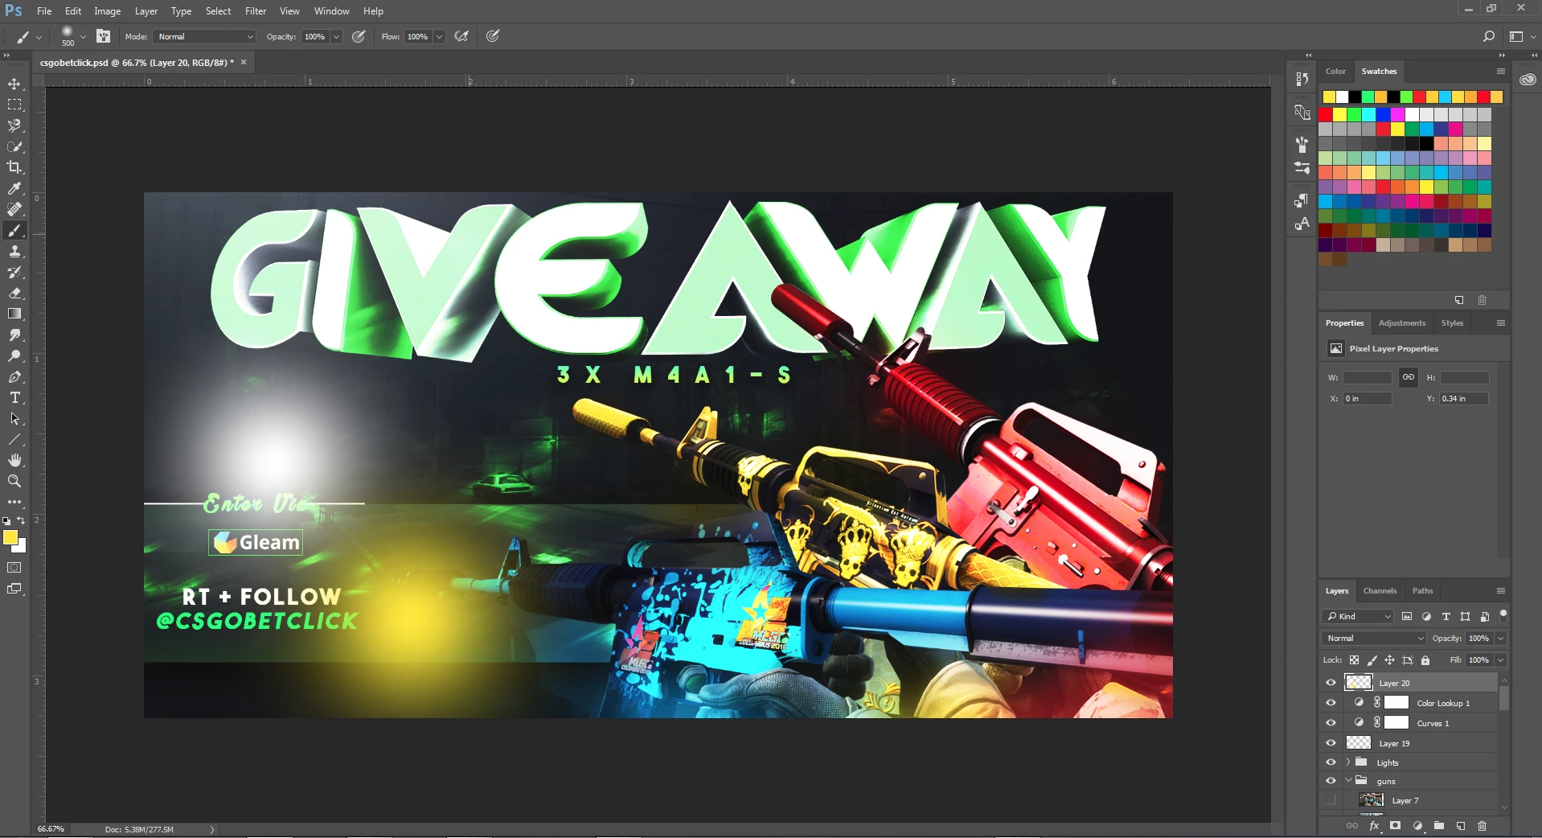The image size is (1542, 838).
Task: Select the Move tool
Action: 14,84
